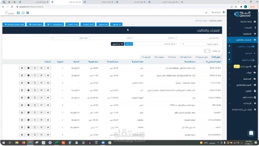Viewport: 259px width, 146px height.
Task: Open eye icon for product BOOK-SI-001
Action: (x=48, y=68)
